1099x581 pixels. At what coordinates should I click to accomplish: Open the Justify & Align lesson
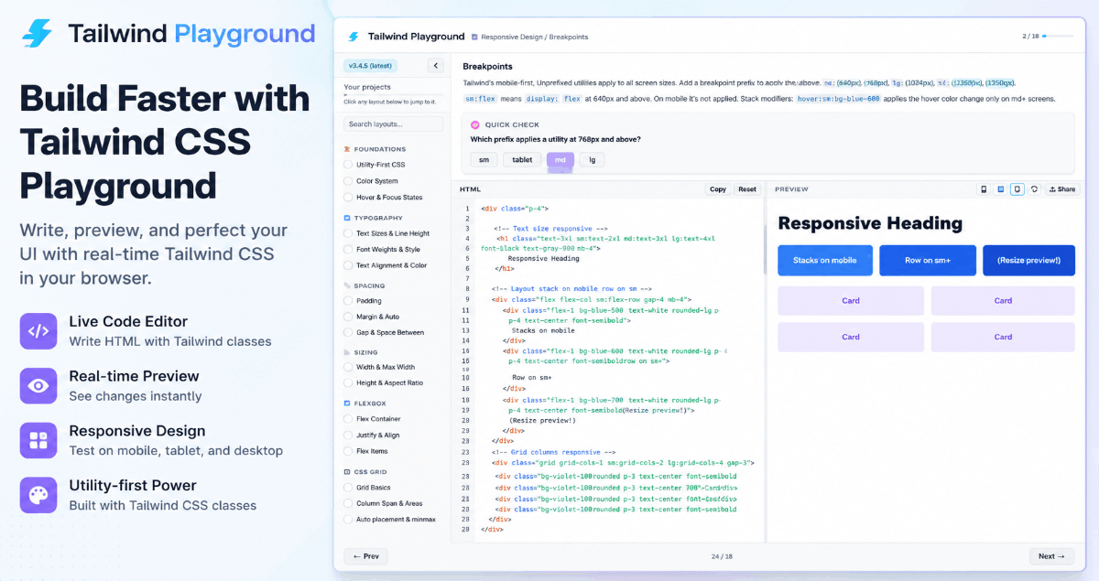pyautogui.click(x=377, y=436)
